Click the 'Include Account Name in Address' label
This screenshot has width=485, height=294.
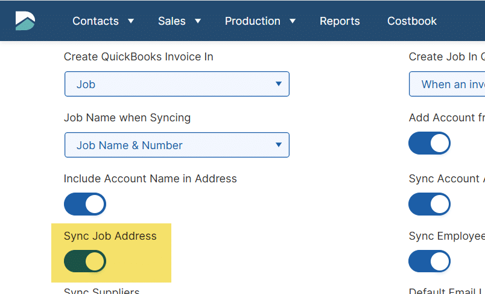(150, 179)
